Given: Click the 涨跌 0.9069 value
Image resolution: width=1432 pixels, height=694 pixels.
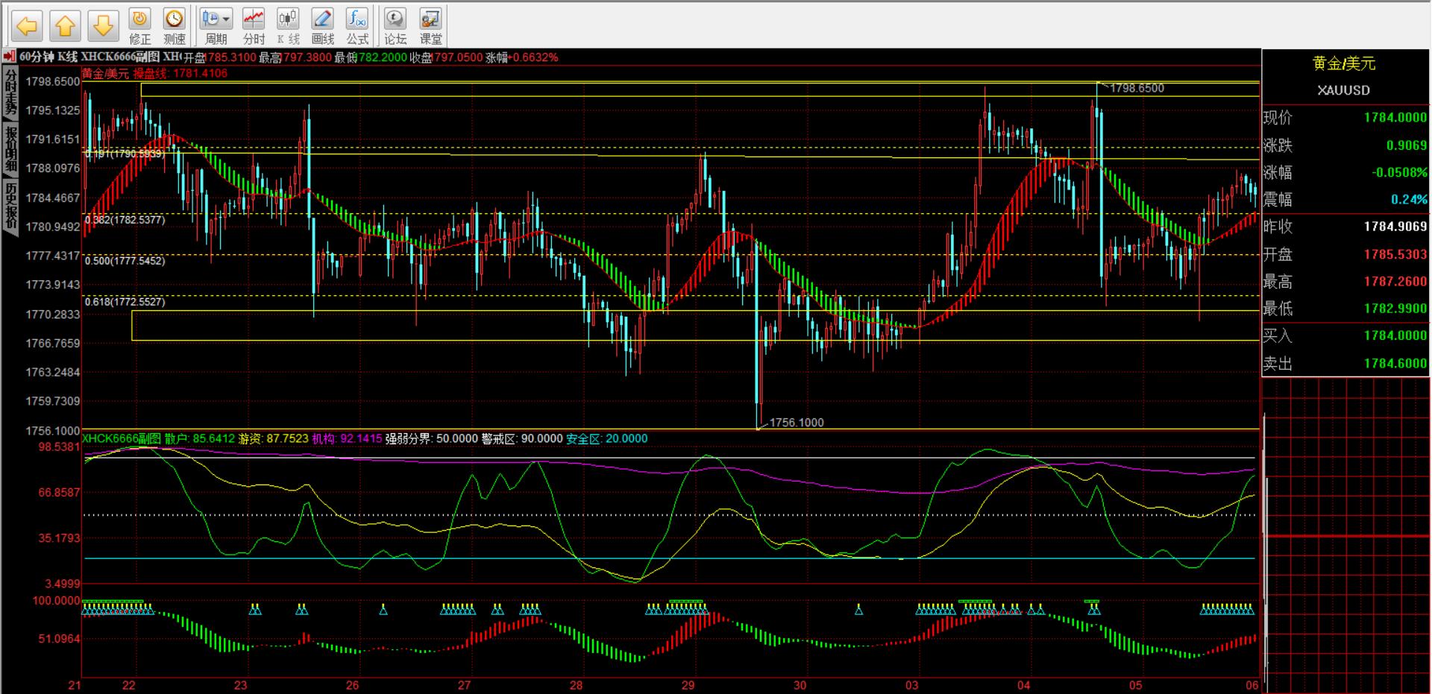Looking at the screenshot, I should [1406, 145].
